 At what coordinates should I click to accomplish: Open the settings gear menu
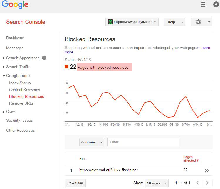(201, 22)
